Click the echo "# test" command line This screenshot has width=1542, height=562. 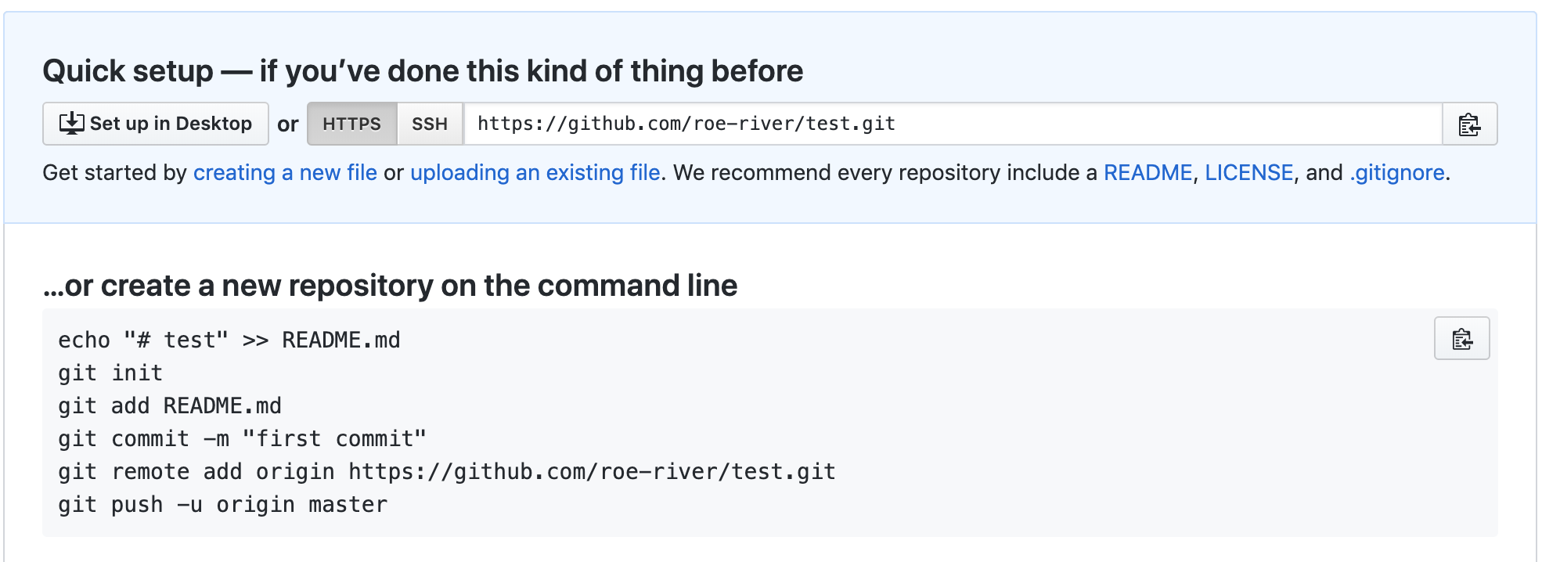(x=229, y=340)
